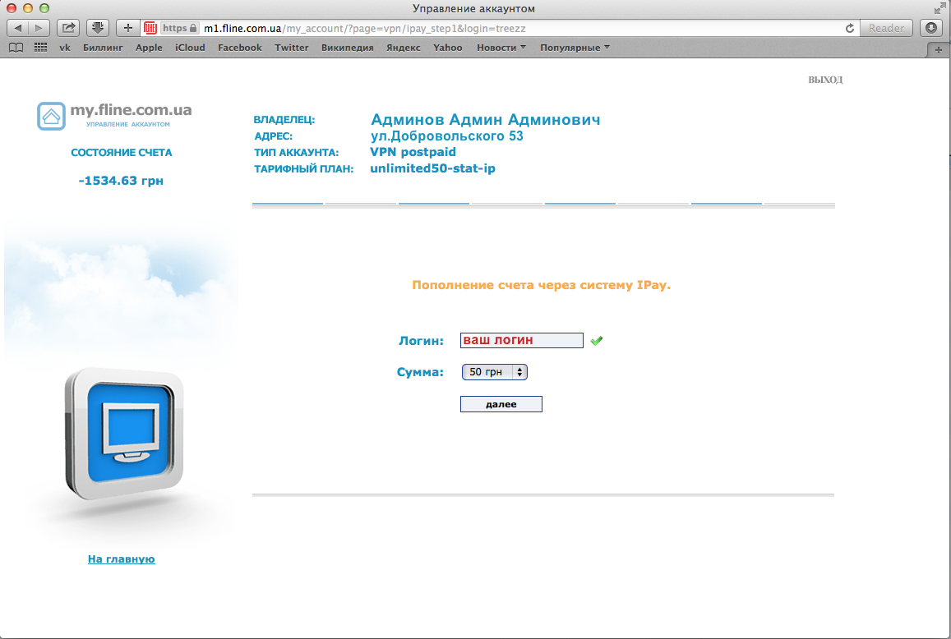Show Top Sites grid icon

point(40,48)
